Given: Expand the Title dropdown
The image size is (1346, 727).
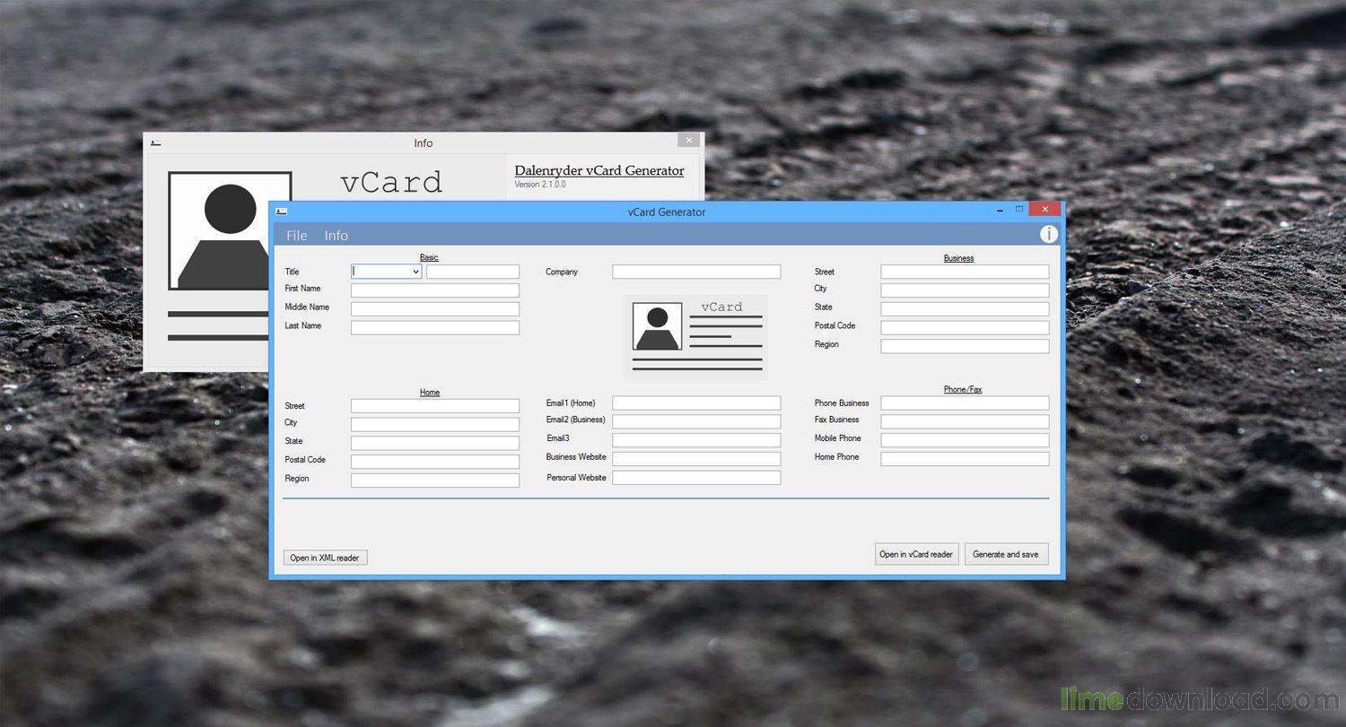Looking at the screenshot, I should (x=415, y=272).
